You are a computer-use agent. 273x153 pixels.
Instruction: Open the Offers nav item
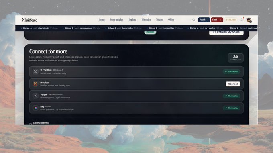(171, 20)
